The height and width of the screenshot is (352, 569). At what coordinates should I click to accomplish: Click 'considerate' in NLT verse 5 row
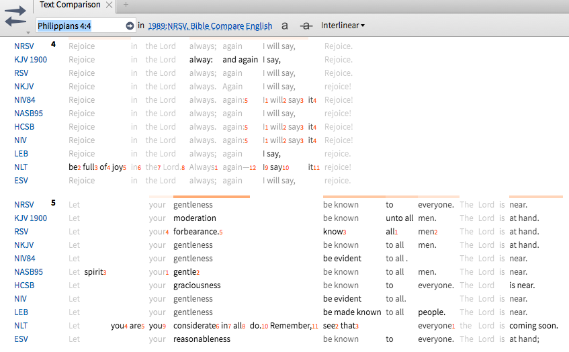point(195,326)
